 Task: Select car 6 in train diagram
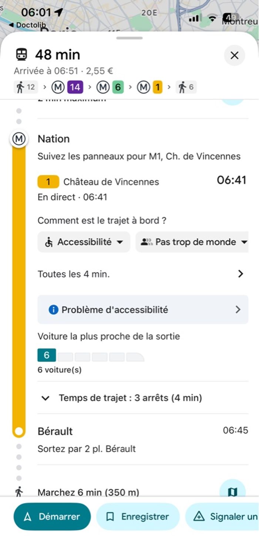point(47,355)
